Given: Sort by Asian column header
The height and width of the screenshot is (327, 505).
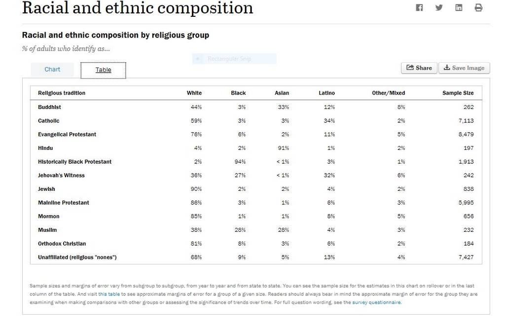Looking at the screenshot, I should (282, 93).
